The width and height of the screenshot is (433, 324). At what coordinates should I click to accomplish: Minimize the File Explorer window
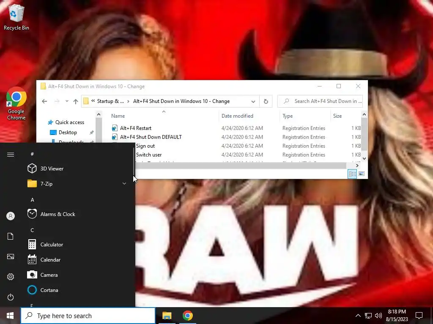coord(320,86)
